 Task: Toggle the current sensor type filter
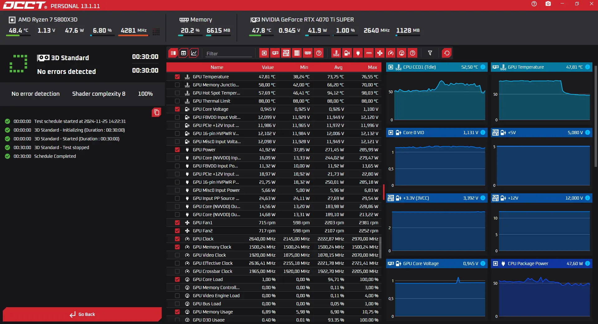point(369,53)
